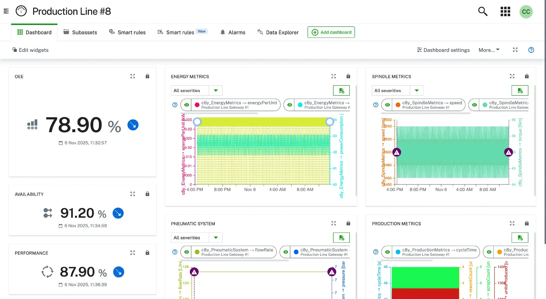546x299 pixels.
Task: Hide the energyPerUnit series with eye toggle
Action: coord(187,105)
